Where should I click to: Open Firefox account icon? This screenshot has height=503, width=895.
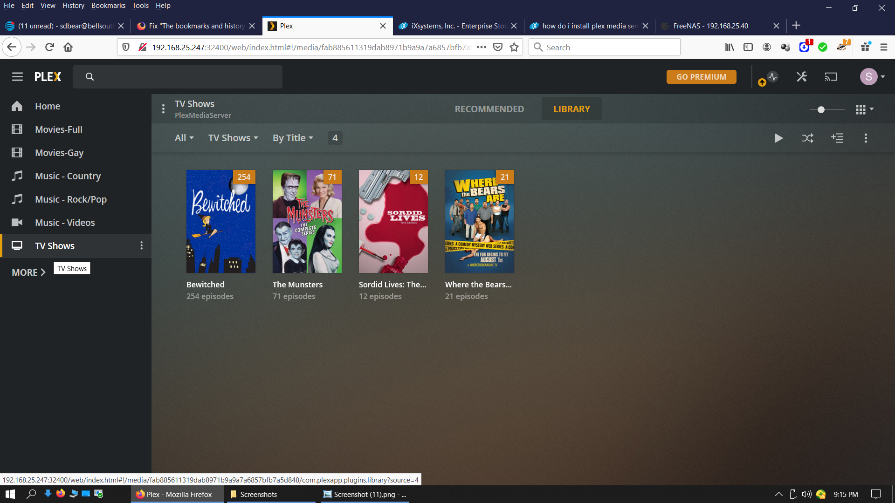767,47
